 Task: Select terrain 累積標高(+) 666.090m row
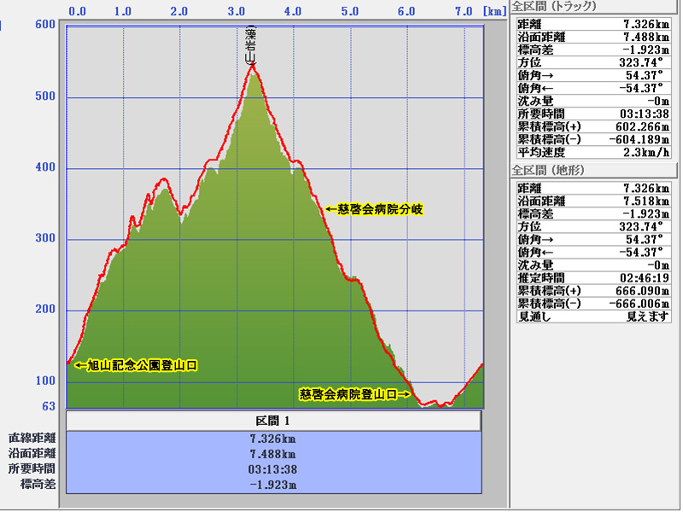pos(595,291)
